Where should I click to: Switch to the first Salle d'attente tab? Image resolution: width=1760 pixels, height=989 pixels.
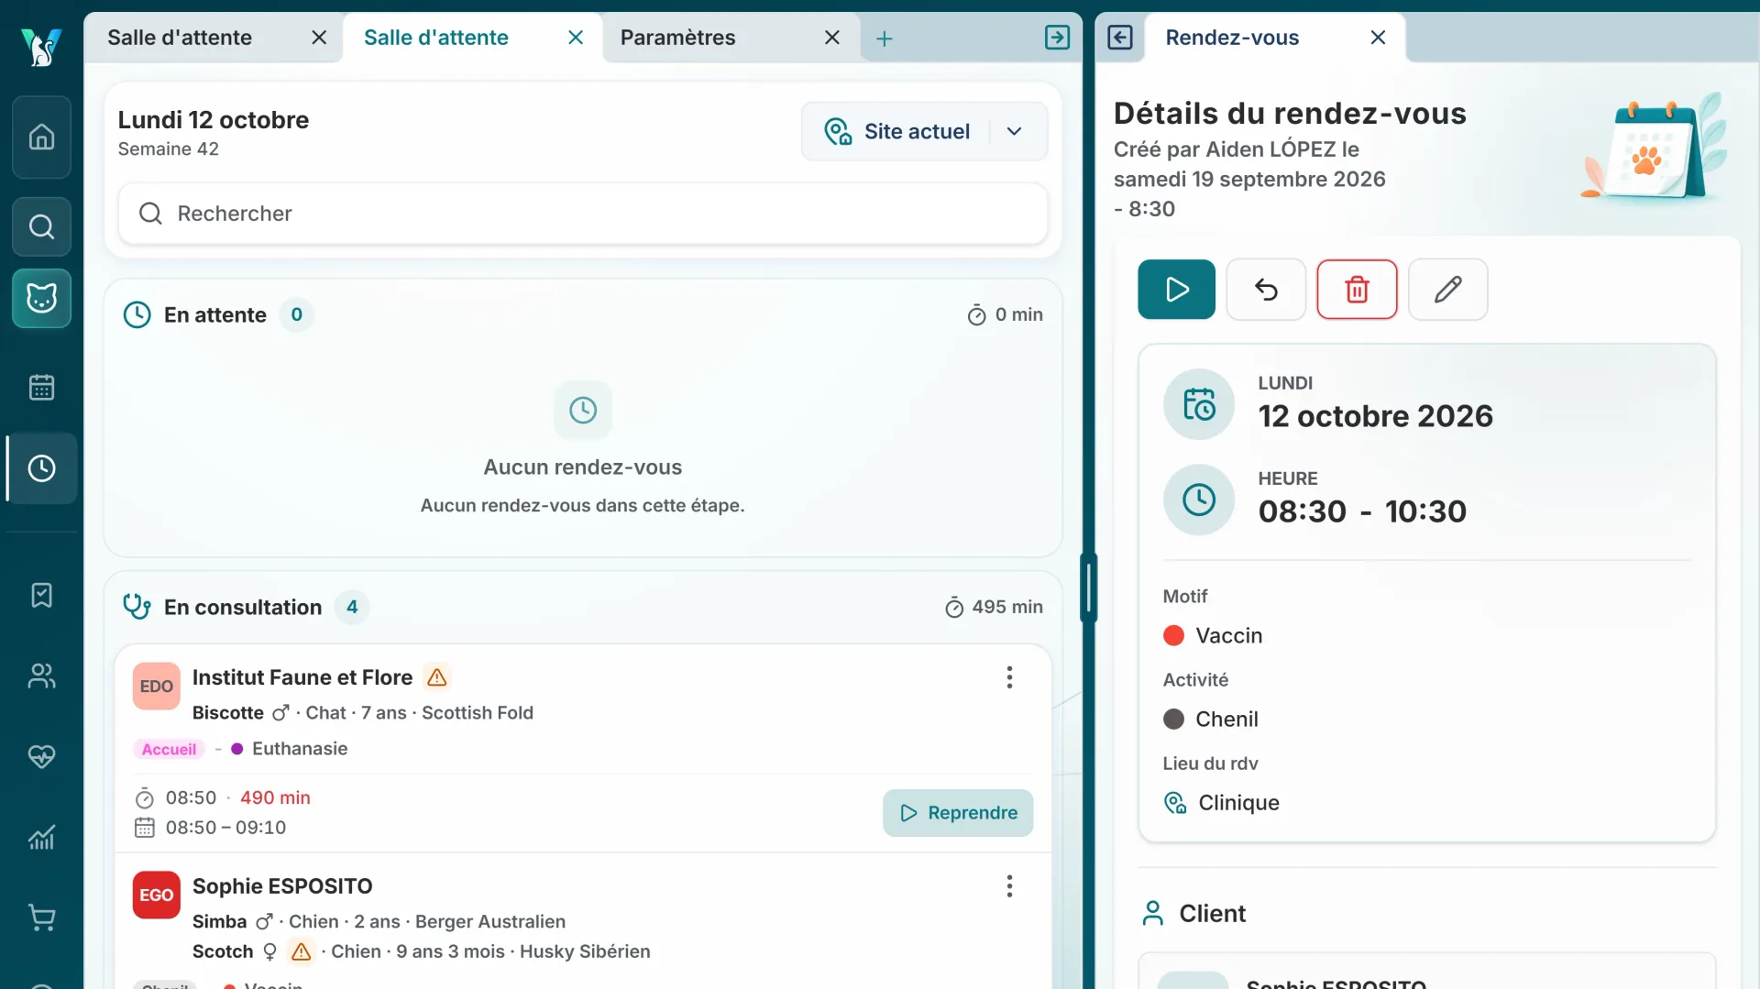[x=180, y=38]
